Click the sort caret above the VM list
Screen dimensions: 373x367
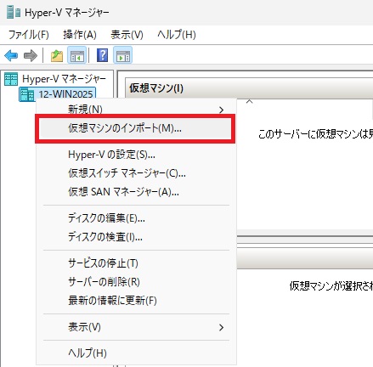(249, 101)
